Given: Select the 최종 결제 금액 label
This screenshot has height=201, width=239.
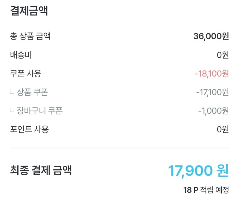Looking at the screenshot, I should point(41,170).
